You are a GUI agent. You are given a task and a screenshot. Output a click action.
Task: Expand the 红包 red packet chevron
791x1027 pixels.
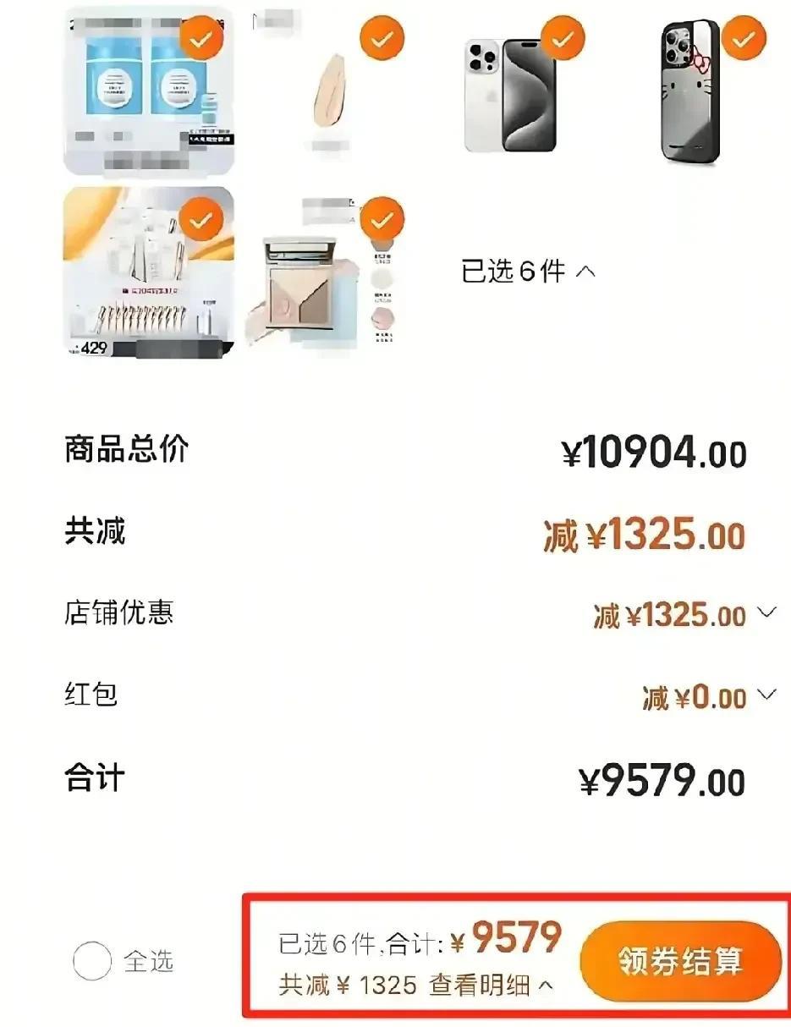click(766, 695)
